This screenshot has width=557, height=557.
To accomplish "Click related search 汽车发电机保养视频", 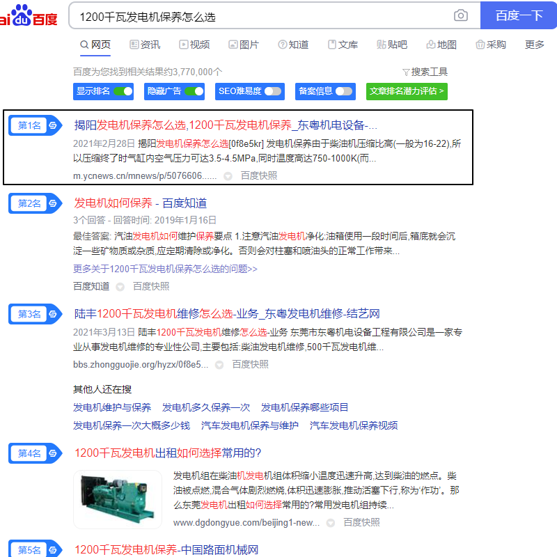I will [x=354, y=425].
